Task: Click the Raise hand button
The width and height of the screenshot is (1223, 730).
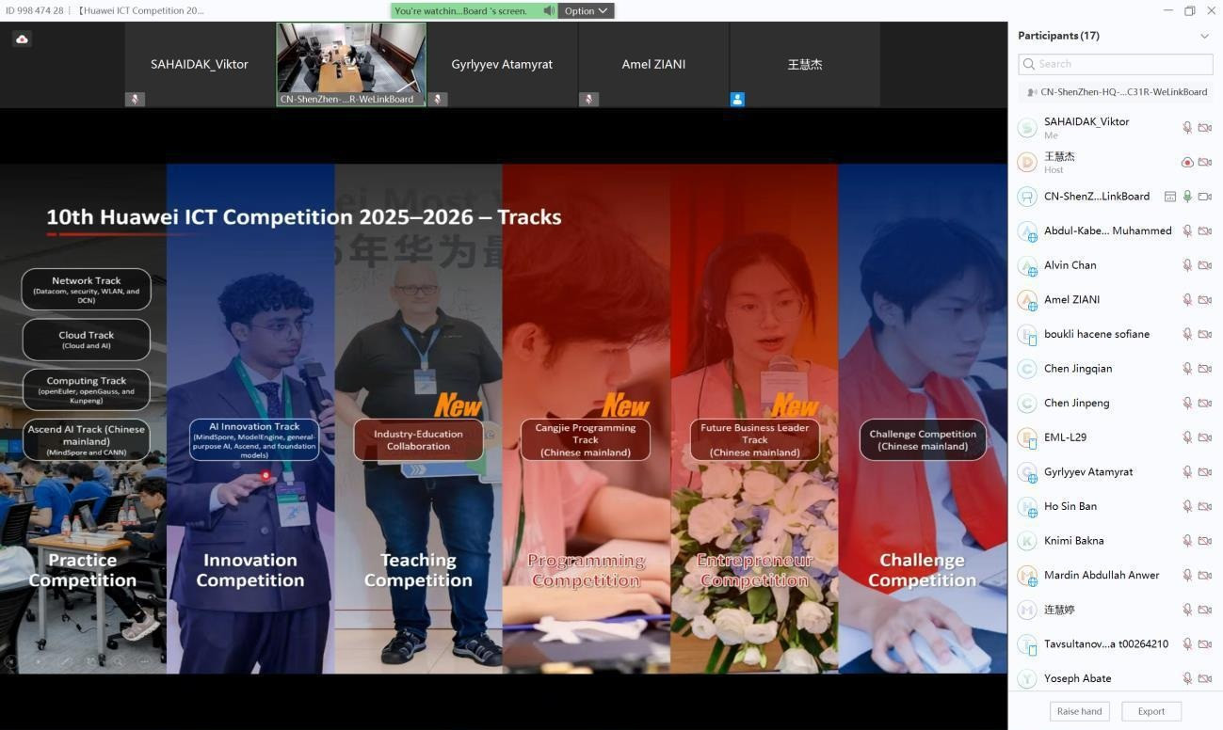Action: 1079,711
